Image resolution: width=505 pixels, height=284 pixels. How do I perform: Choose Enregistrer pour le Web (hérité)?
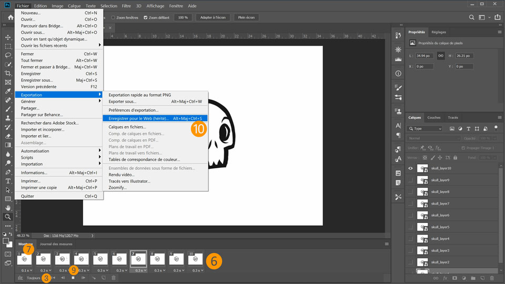click(138, 118)
